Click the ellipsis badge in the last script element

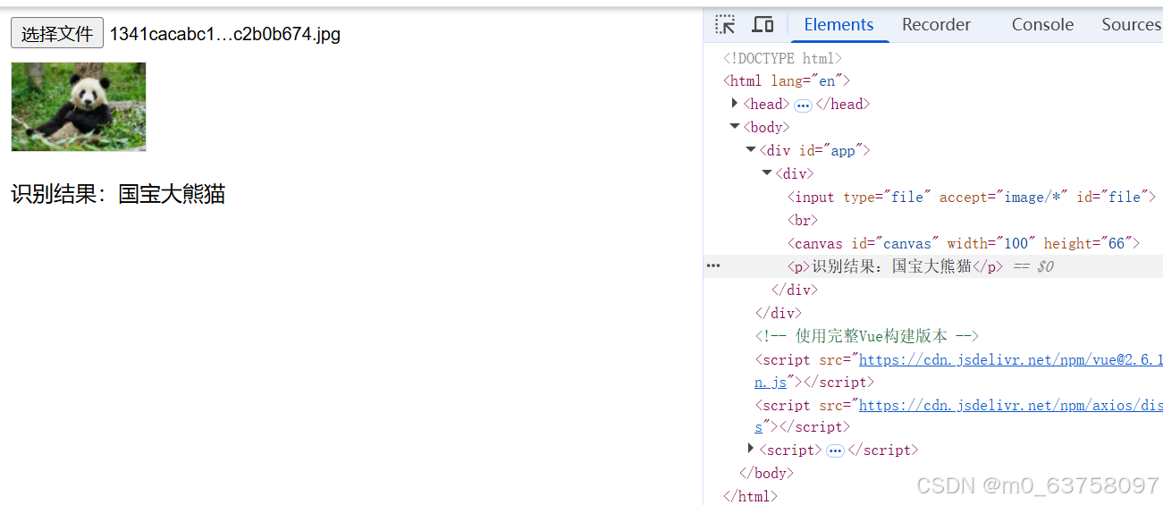point(835,450)
